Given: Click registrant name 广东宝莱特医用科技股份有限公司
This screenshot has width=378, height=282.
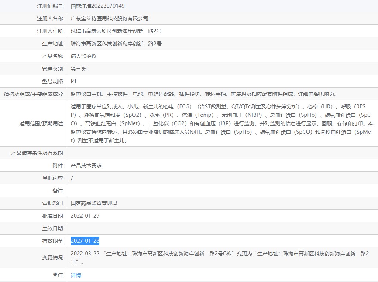Looking at the screenshot, I should pos(109,18).
